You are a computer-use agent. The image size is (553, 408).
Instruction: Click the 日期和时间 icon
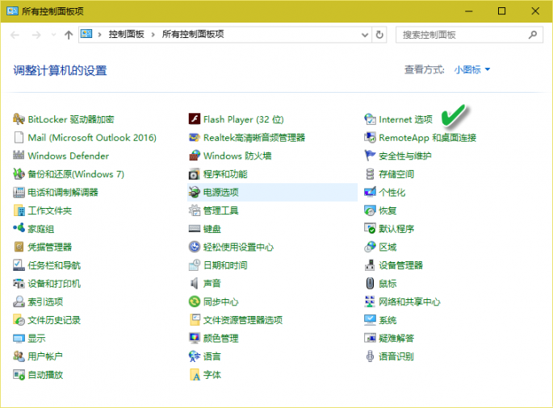click(x=195, y=265)
